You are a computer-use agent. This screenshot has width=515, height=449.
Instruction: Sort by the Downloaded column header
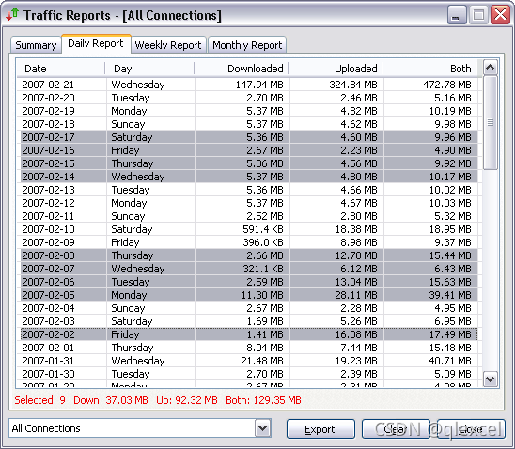coord(242,69)
